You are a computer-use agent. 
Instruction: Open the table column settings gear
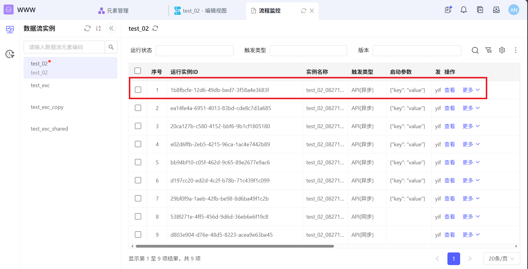(x=502, y=50)
